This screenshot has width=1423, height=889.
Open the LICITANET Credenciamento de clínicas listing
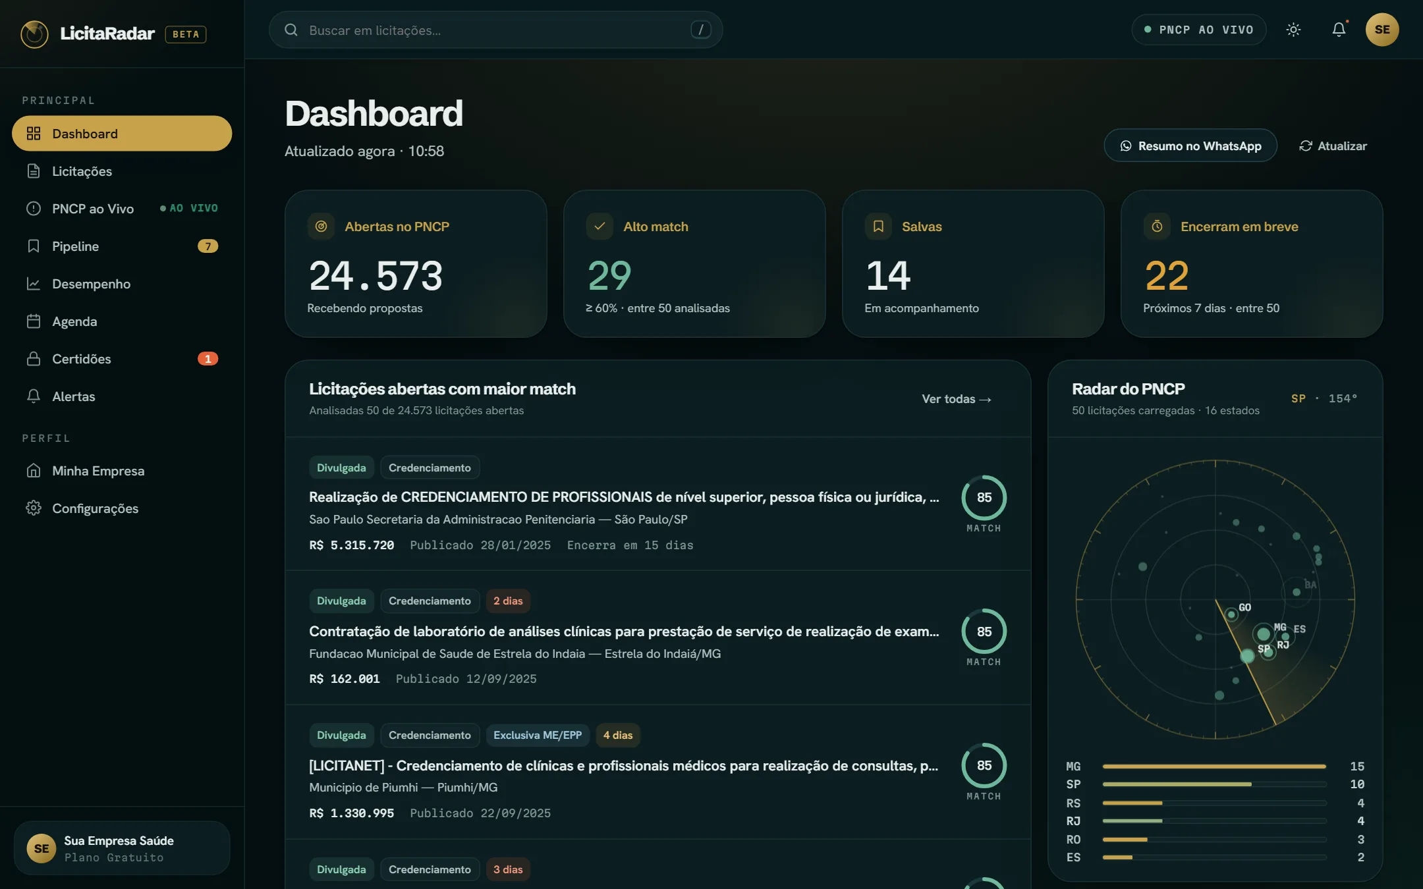pos(623,766)
